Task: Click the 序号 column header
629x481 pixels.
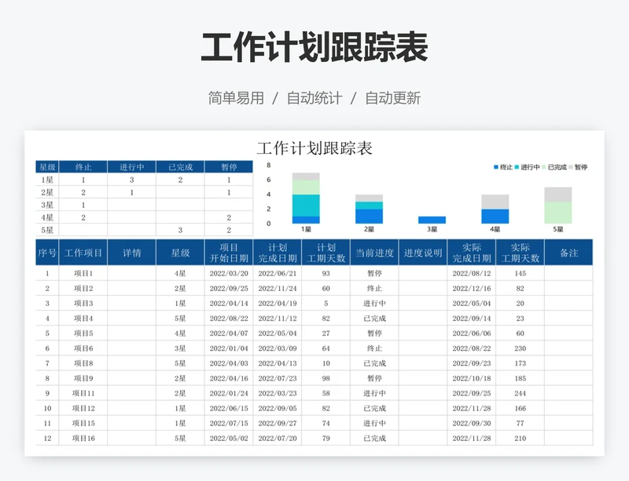Action: [47, 253]
